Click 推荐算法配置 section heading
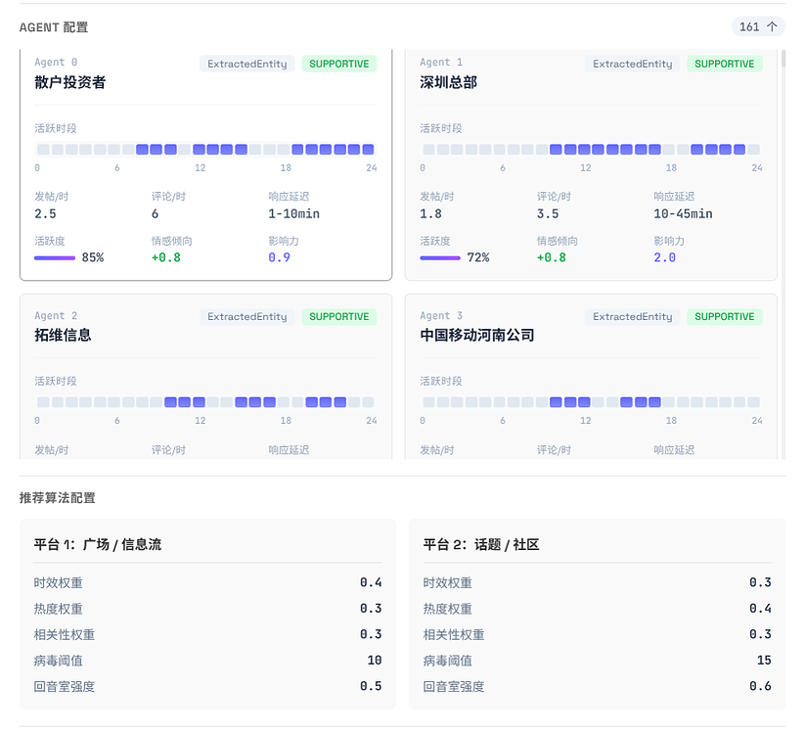Viewport: 805px width, 734px height. click(58, 498)
